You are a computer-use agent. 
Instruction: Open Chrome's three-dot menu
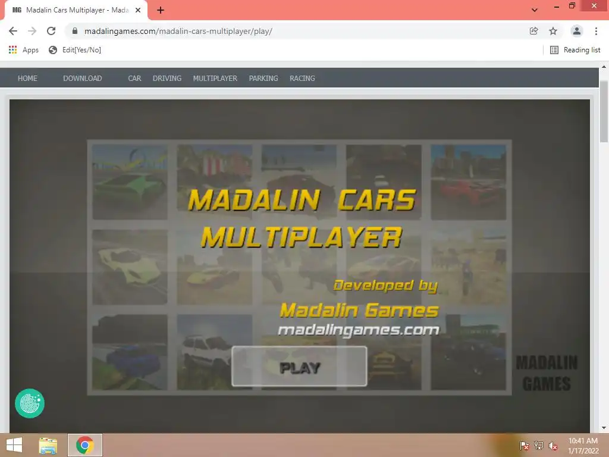pos(596,31)
